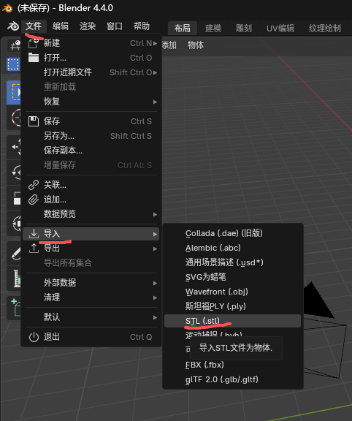Screen dimensions: 352x421
Task: Click the new file icon next to 新建
Action: [x=34, y=43]
